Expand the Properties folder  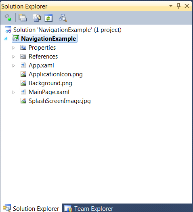(13, 48)
